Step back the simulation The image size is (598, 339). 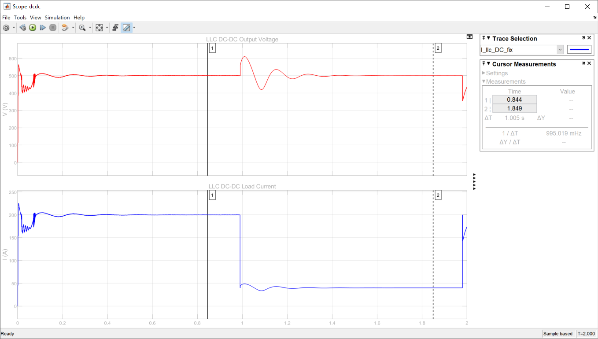23,28
